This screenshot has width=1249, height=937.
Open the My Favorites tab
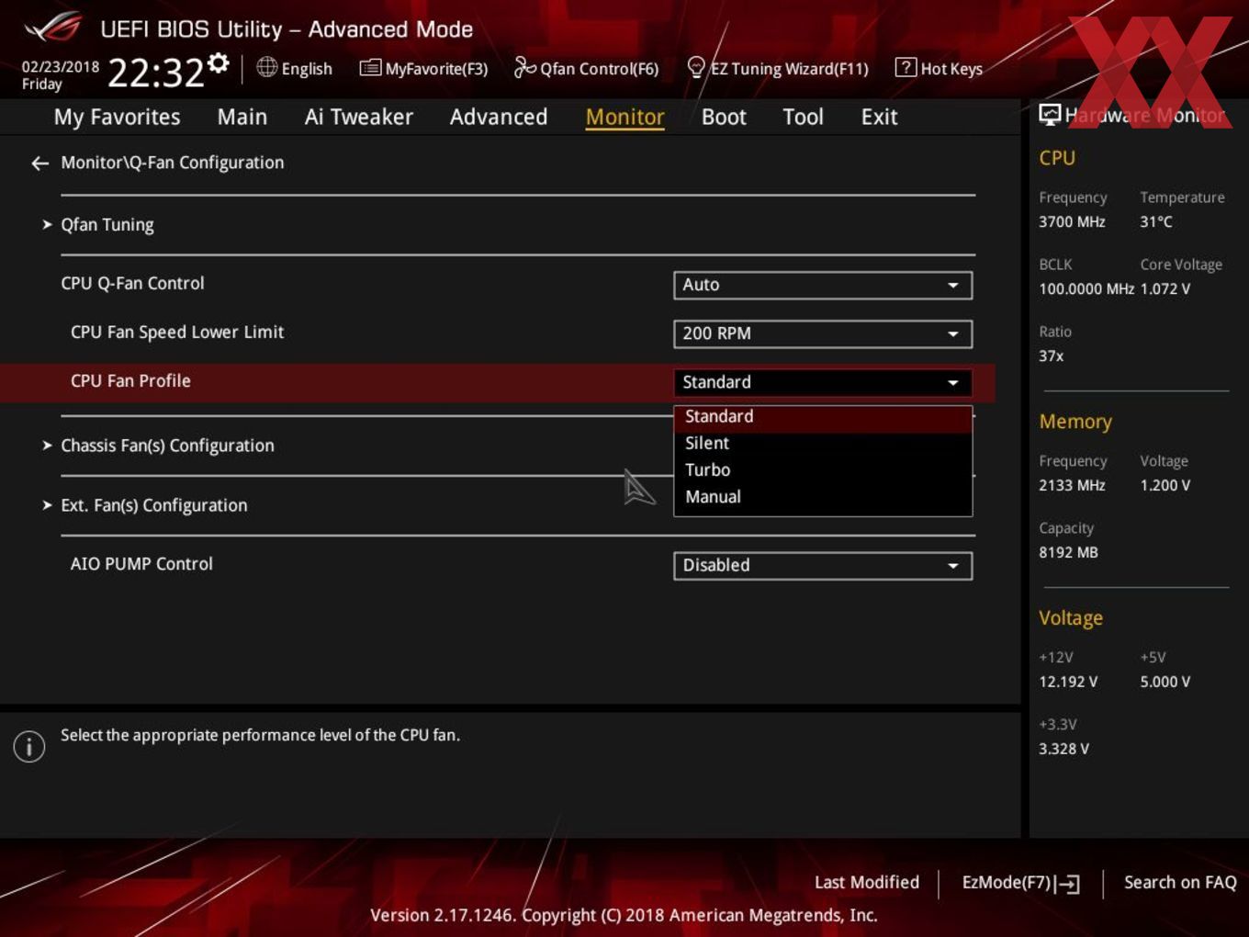pos(118,117)
